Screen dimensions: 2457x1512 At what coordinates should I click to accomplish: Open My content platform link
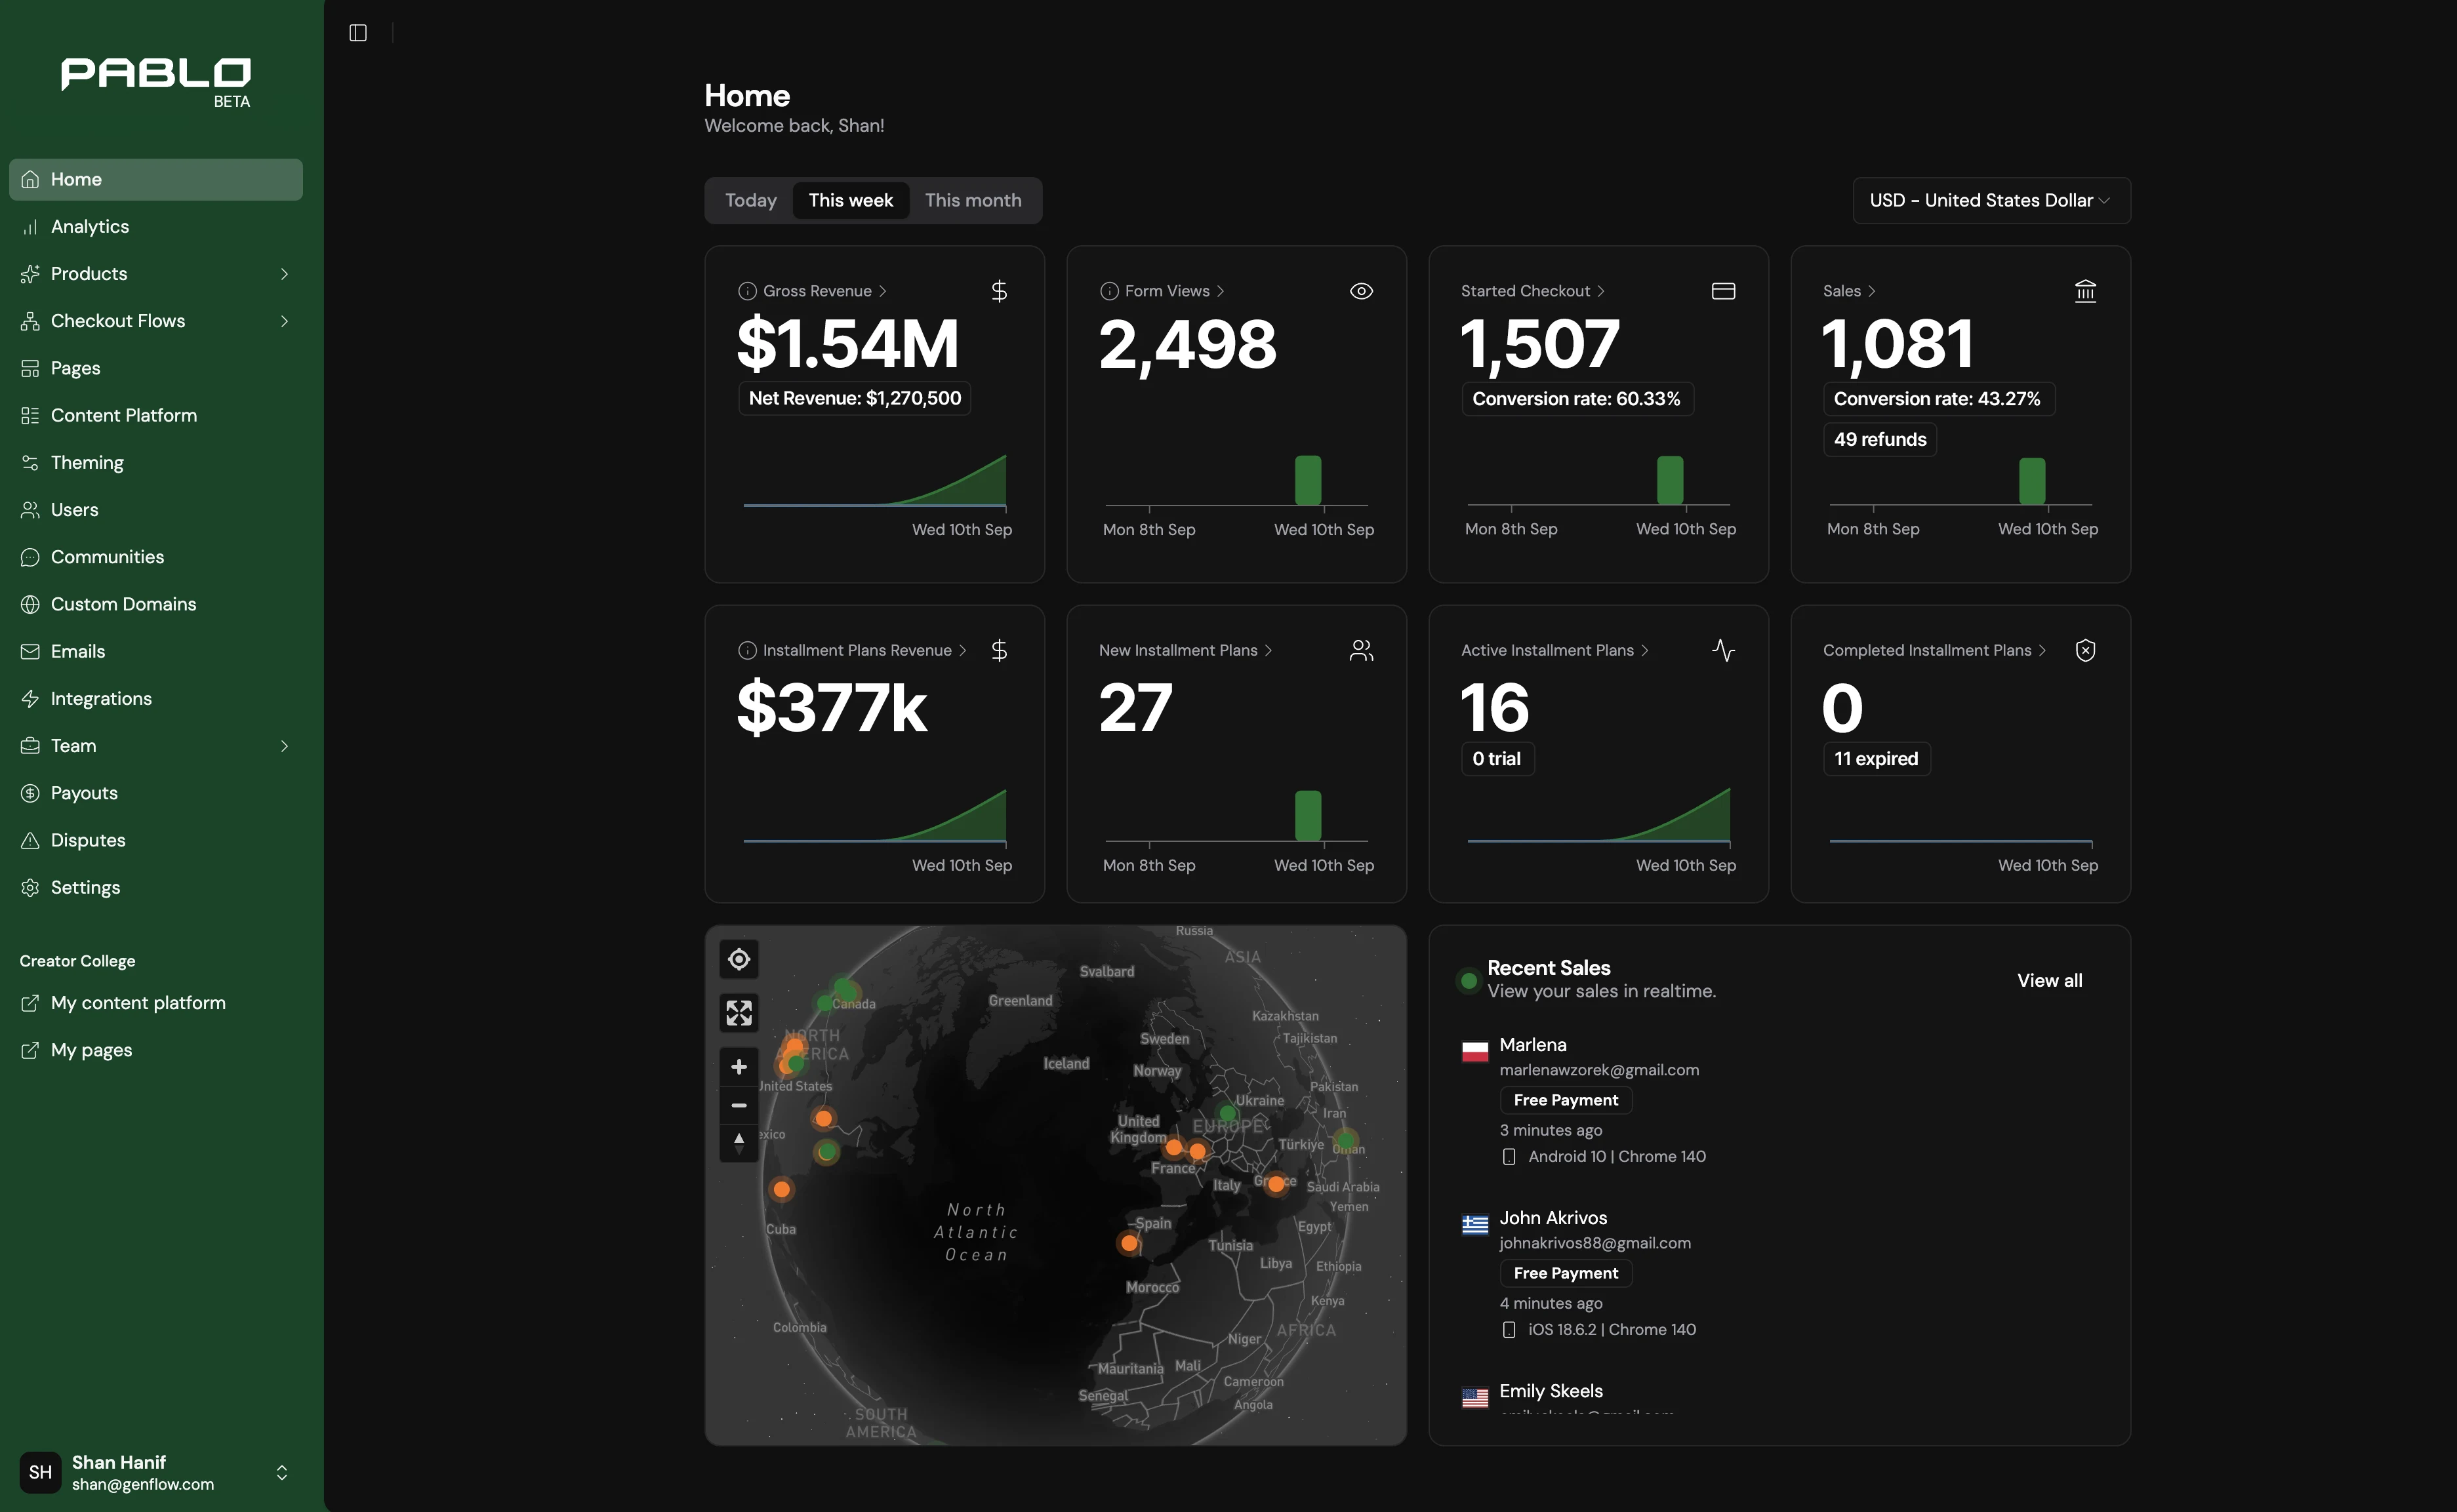click(138, 1003)
